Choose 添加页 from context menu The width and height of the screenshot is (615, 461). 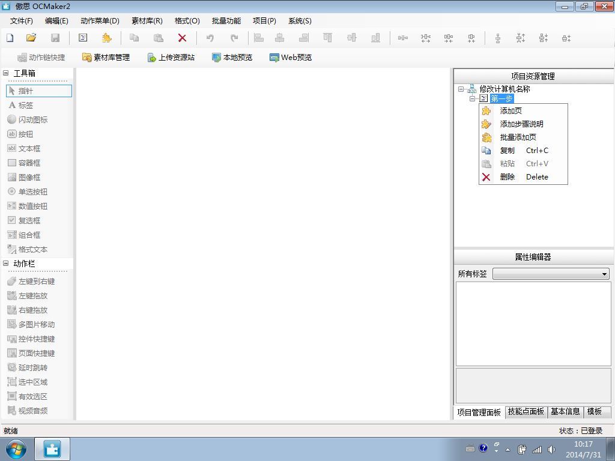pos(523,111)
